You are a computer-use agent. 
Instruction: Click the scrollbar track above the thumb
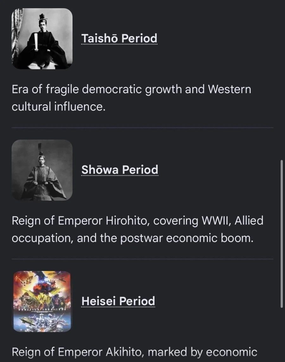click(282, 80)
